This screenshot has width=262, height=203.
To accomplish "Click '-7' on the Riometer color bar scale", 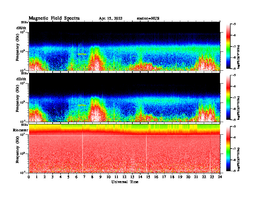I will click(x=234, y=149).
